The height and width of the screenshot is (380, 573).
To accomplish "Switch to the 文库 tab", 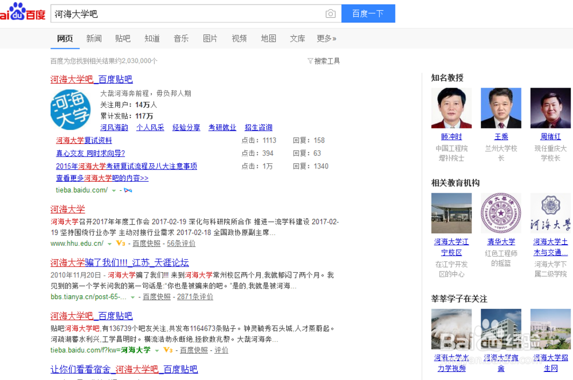I will point(297,38).
